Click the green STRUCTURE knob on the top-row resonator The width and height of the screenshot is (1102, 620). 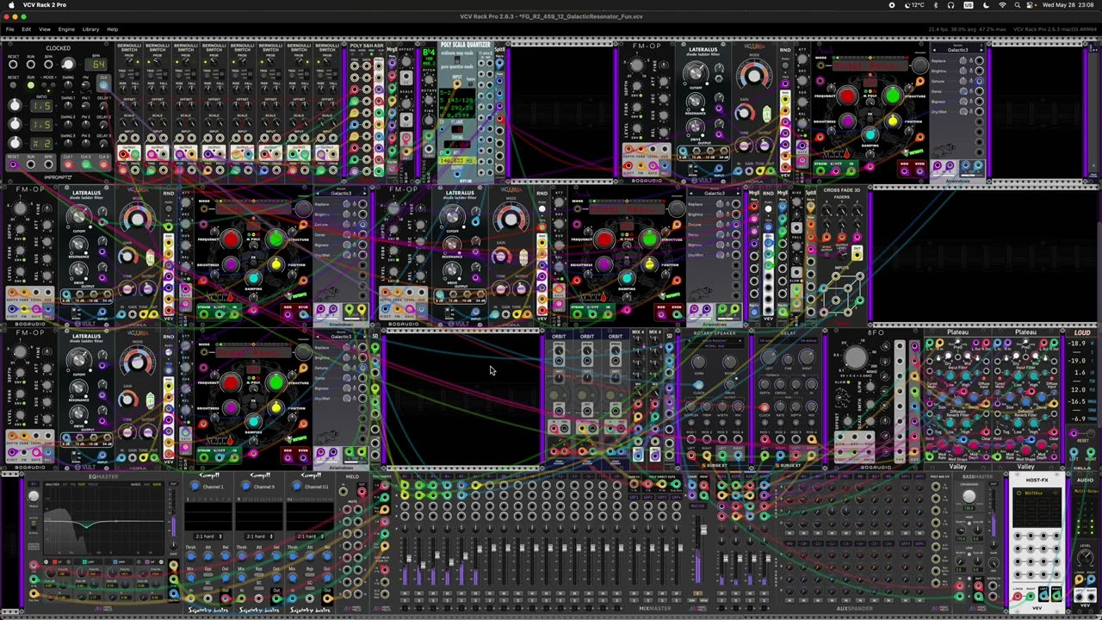[893, 97]
